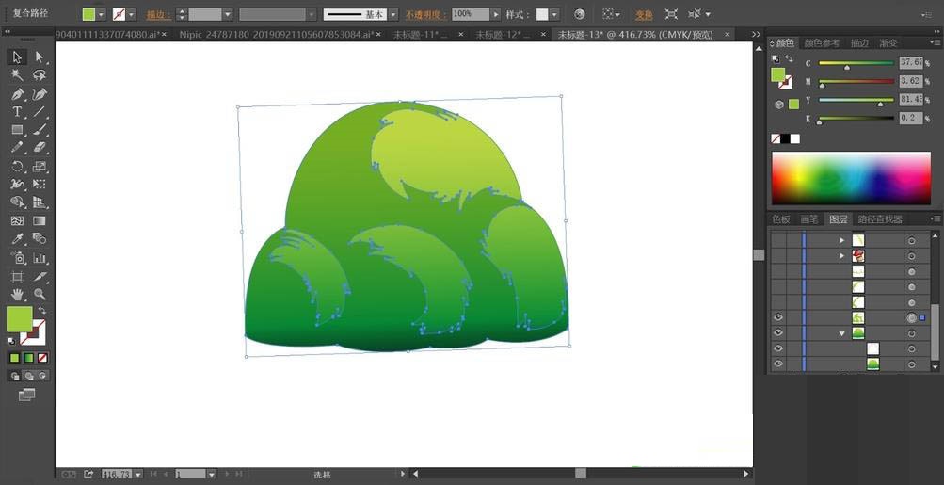Image resolution: width=944 pixels, height=485 pixels.
Task: Click the 描边 label in control bar
Action: click(x=154, y=15)
